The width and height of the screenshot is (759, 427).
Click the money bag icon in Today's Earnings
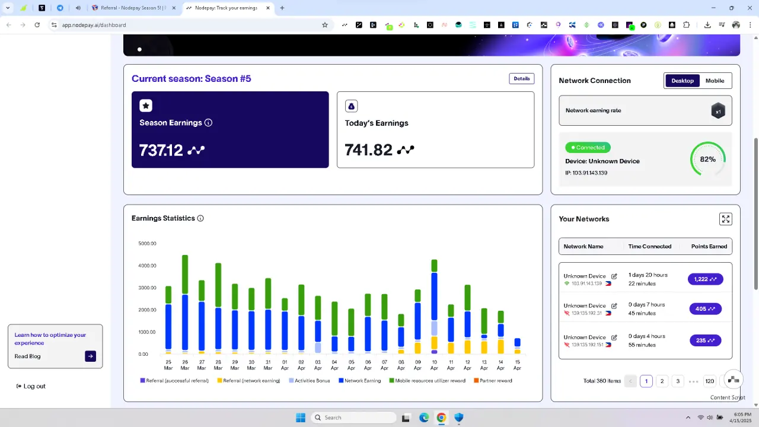(x=351, y=106)
